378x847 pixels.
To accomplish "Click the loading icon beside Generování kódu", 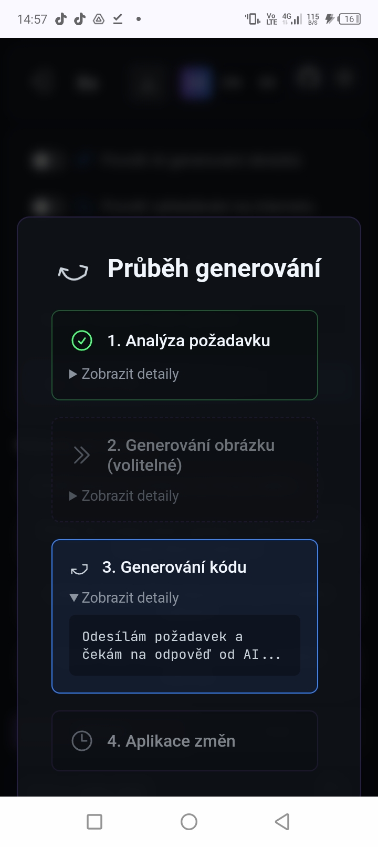I will tap(79, 569).
